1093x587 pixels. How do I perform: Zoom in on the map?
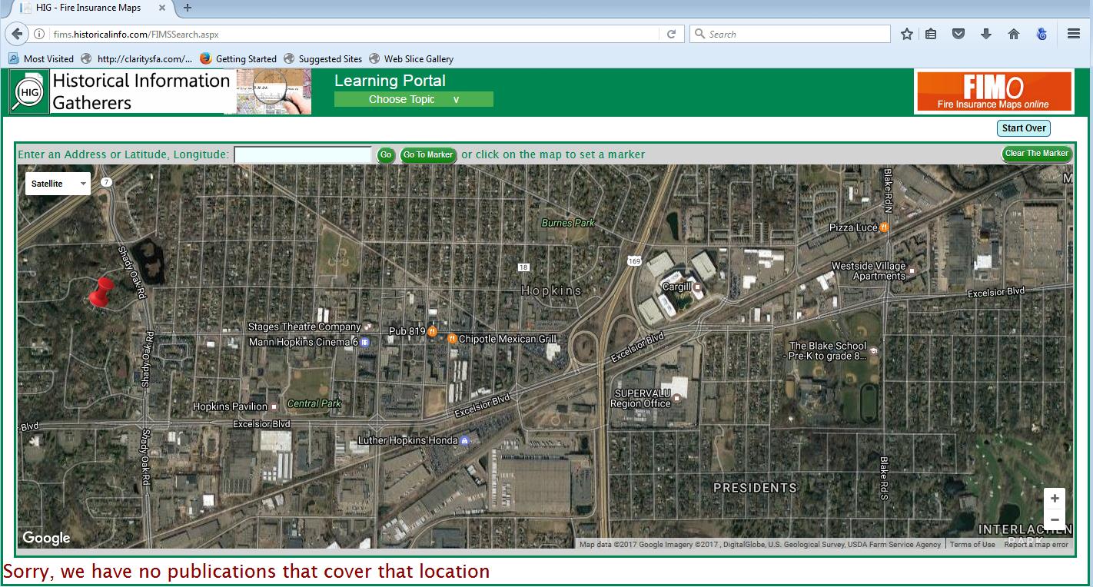click(x=1055, y=499)
